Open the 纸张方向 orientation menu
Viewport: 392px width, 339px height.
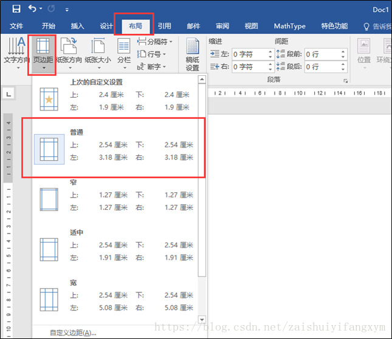pyautogui.click(x=69, y=53)
